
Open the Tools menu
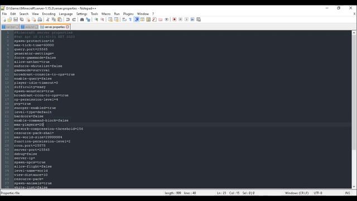pos(94,14)
